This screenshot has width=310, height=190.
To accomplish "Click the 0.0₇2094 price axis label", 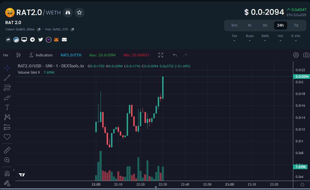I will (x=301, y=77).
